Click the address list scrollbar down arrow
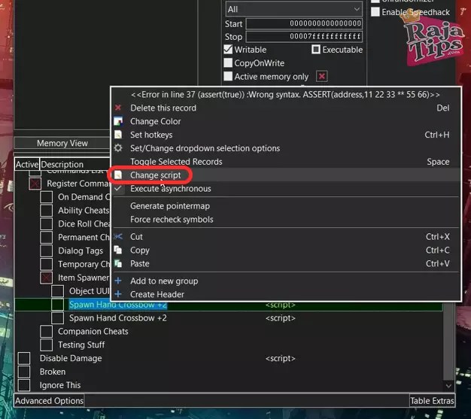Screen dimensions: 471x419 point(448,385)
